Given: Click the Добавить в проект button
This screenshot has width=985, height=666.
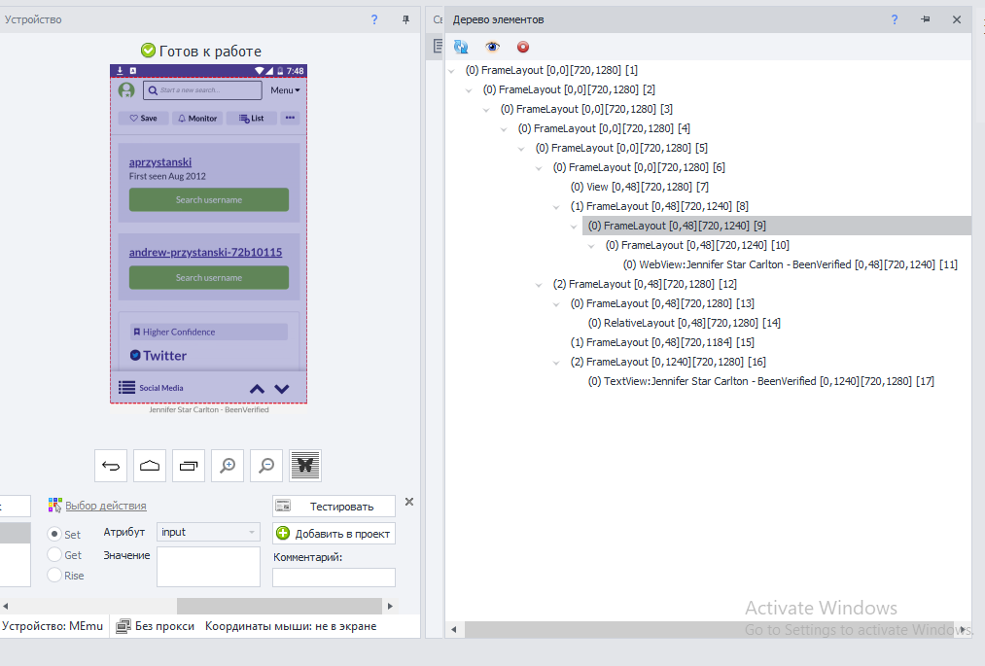Looking at the screenshot, I should pyautogui.click(x=334, y=533).
